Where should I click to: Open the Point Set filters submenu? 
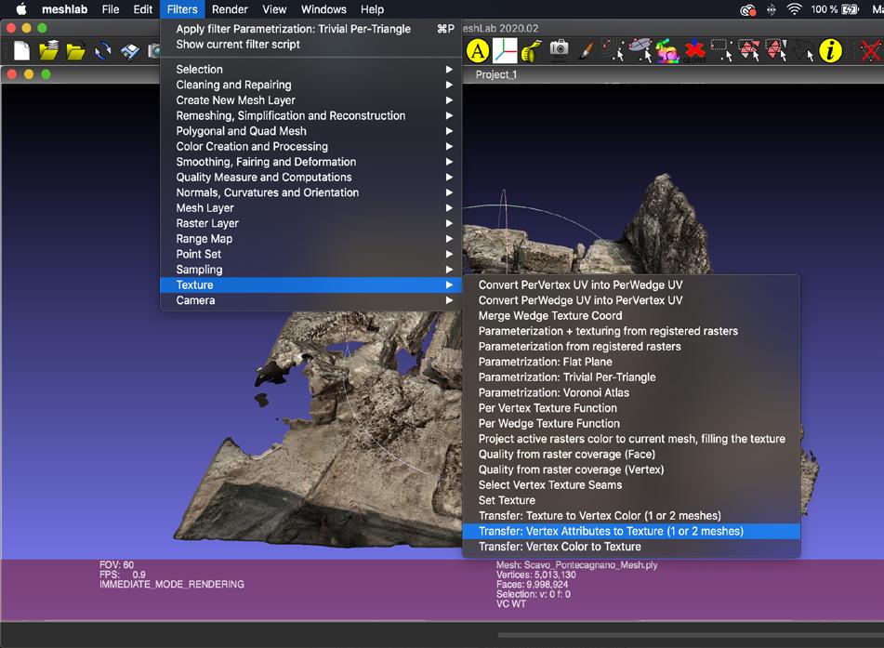(311, 254)
